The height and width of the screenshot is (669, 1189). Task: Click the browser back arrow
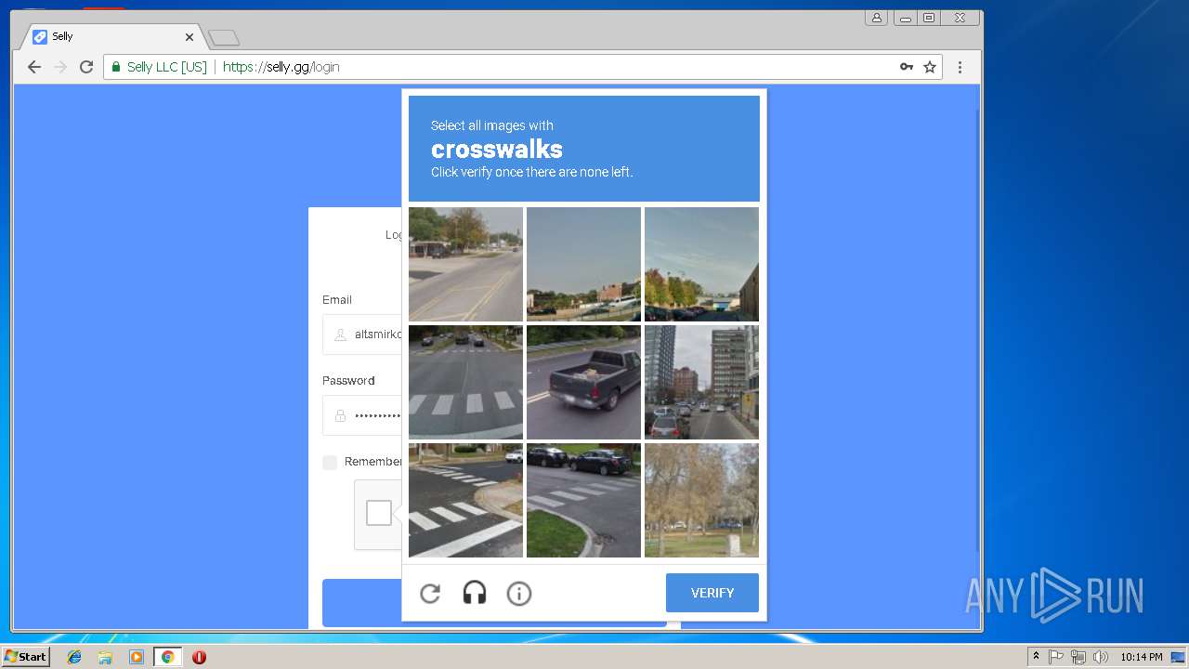point(34,67)
